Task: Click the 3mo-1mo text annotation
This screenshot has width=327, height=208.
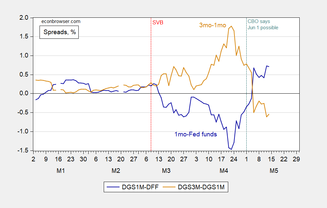Action: pos(212,25)
